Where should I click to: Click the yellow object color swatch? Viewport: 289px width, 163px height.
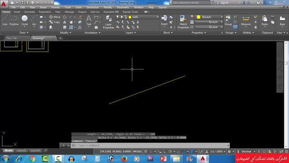click(x=199, y=17)
